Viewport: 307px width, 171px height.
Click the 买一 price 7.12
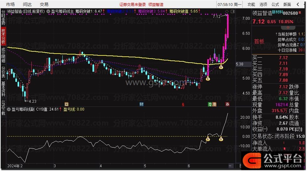pos(283,58)
